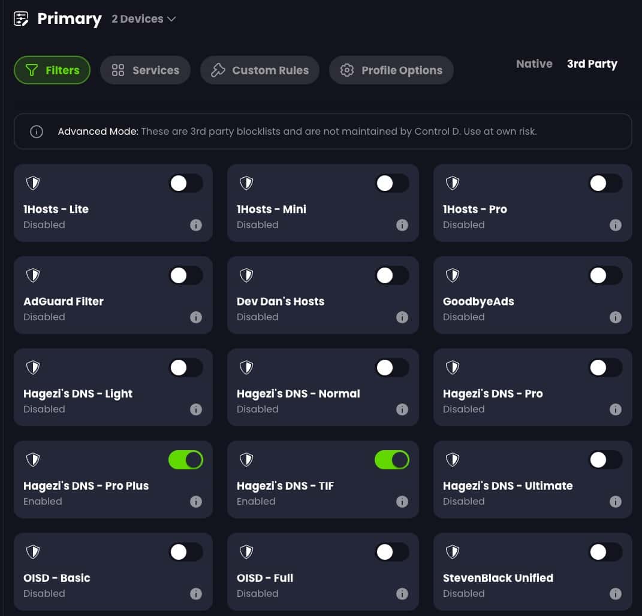Disable Hagezi's DNS - TIF toggle

coord(392,460)
